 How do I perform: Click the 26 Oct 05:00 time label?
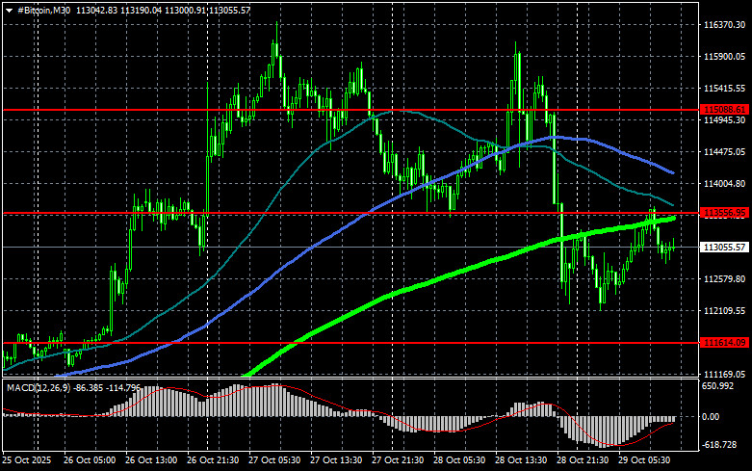coord(90,460)
